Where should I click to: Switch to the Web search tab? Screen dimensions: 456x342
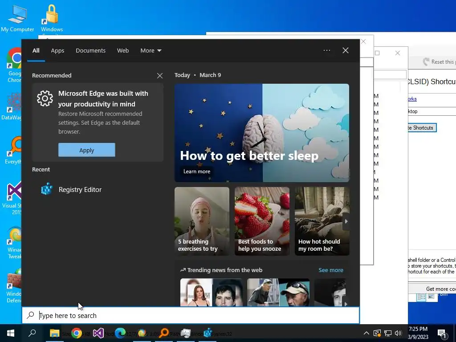tap(123, 51)
